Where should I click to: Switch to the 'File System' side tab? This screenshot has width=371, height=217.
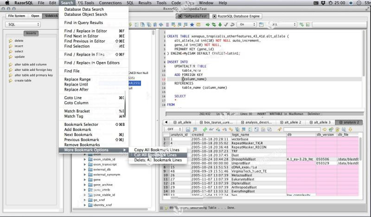(17, 16)
